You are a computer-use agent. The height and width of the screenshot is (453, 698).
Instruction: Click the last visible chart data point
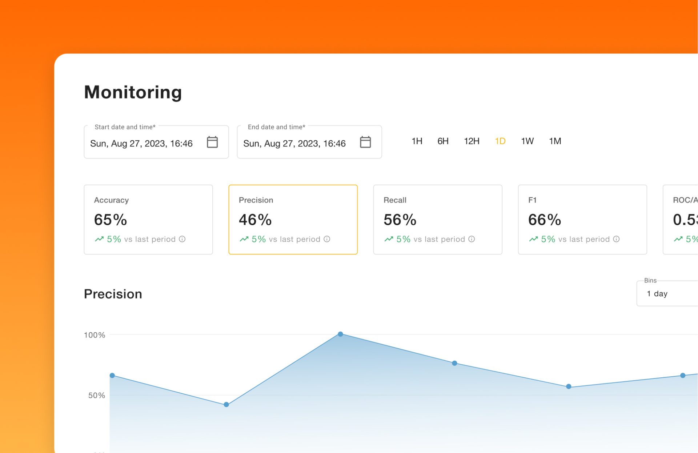[683, 376]
